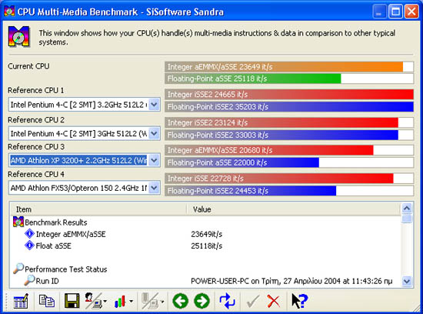Click the magnifier icon beside Performance Test Status
This screenshot has width=423, height=314.
[18, 269]
